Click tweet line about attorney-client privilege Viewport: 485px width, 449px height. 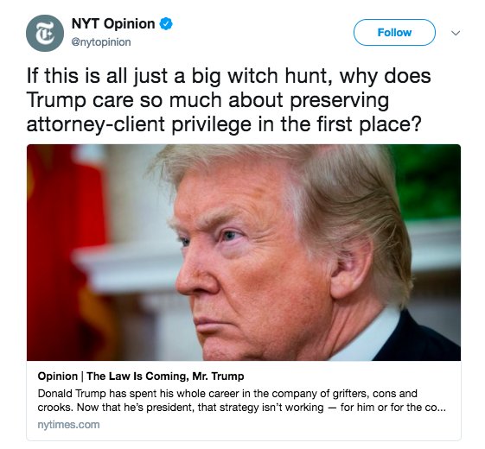[224, 124]
